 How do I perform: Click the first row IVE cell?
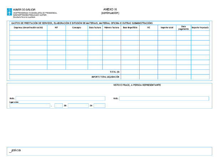[148, 33]
